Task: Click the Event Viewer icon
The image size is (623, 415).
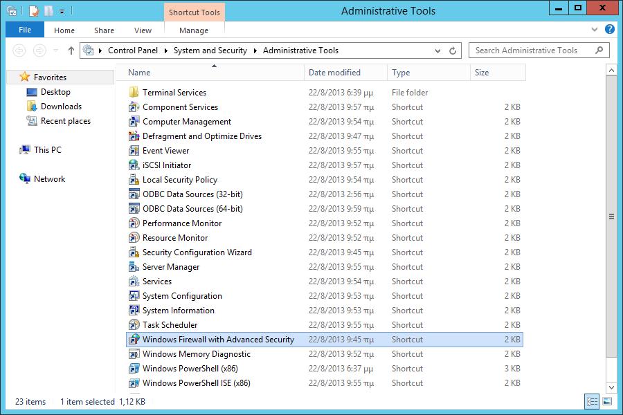Action: [x=134, y=151]
